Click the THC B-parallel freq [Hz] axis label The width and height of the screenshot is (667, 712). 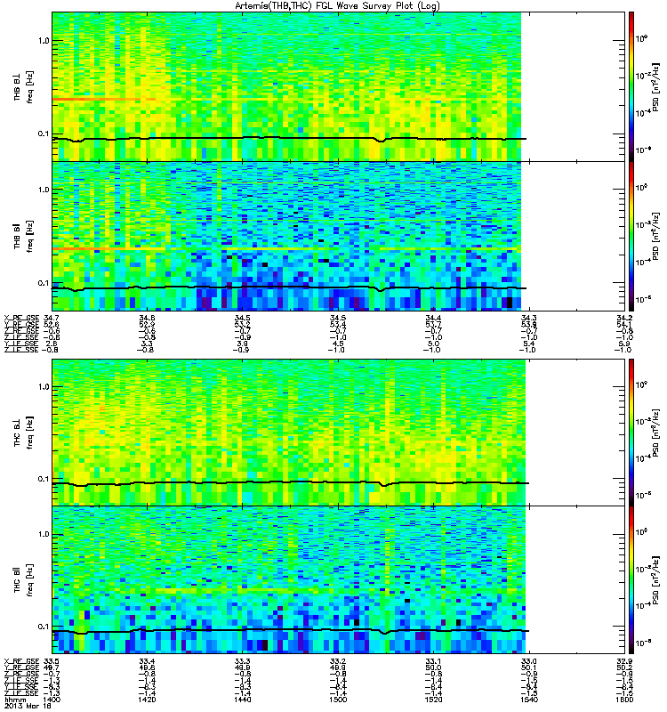[x=30, y=580]
